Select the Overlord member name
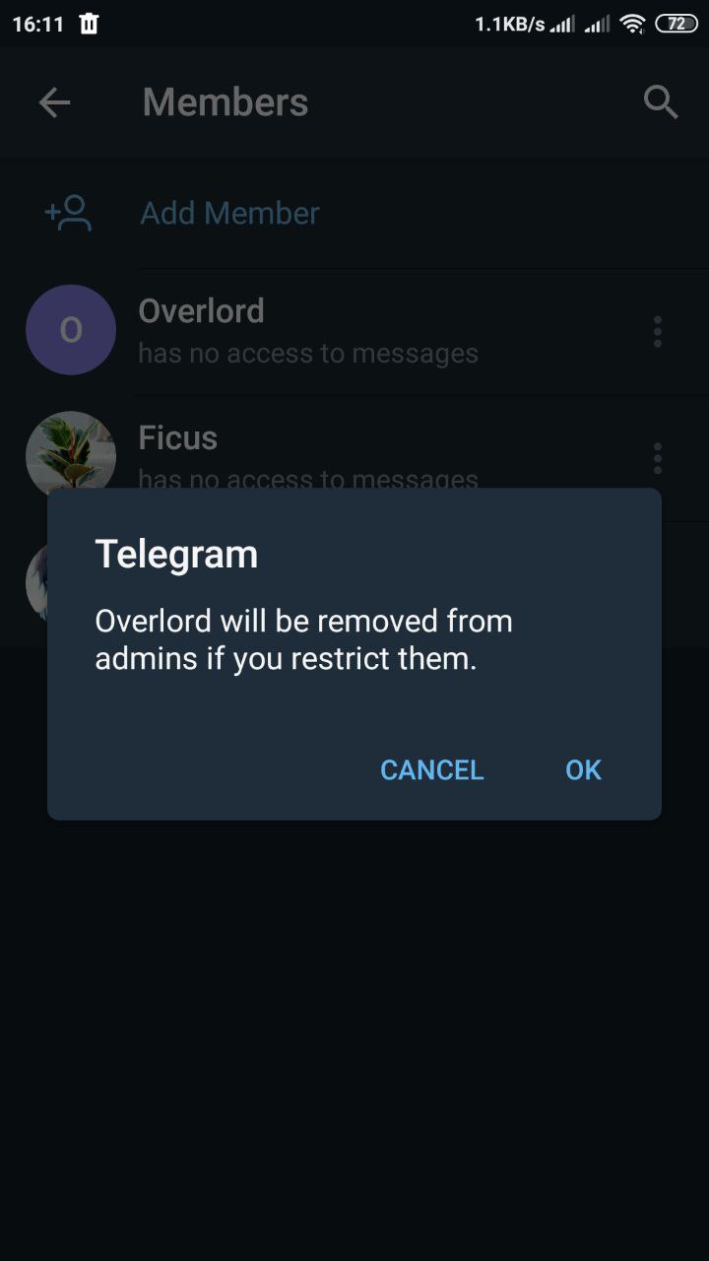 pyautogui.click(x=202, y=310)
